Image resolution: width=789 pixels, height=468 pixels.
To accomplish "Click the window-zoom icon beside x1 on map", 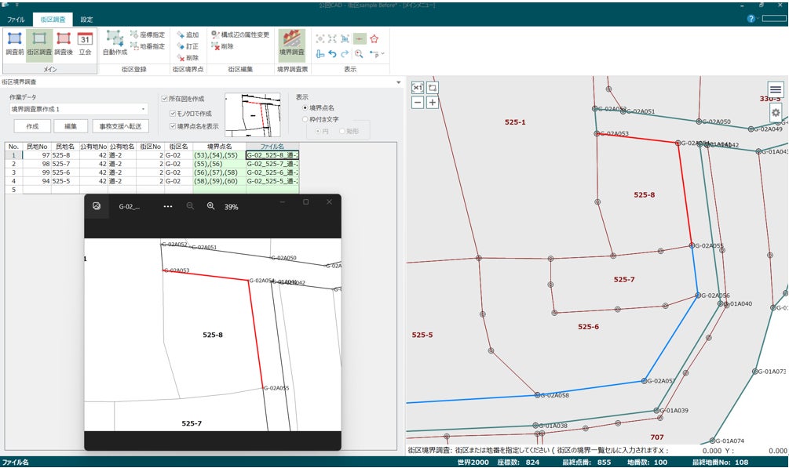I will tap(433, 88).
